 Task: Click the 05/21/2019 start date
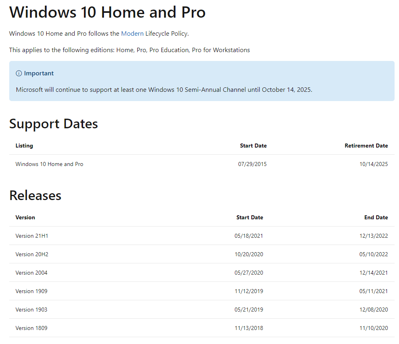(248, 310)
